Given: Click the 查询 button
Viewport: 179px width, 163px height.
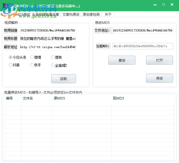Looking at the screenshot, I should pos(122,60).
